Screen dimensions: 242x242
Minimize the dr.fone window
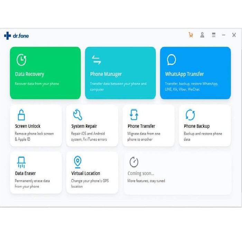tap(224, 35)
